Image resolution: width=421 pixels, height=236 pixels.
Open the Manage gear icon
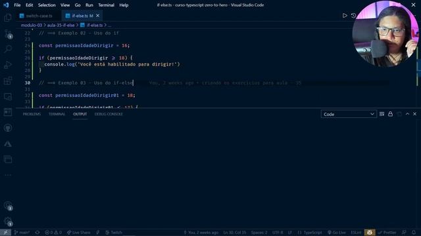[8, 222]
